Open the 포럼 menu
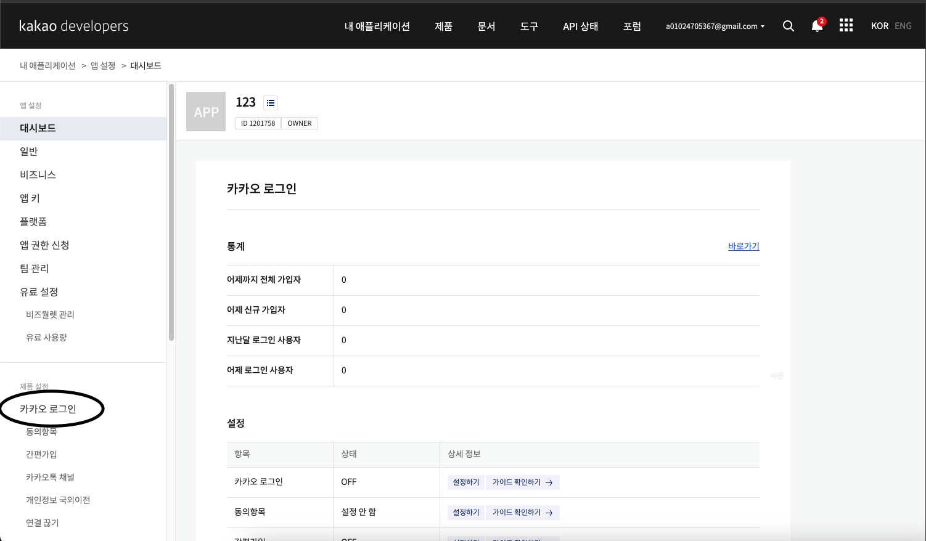This screenshot has width=926, height=541. (632, 26)
